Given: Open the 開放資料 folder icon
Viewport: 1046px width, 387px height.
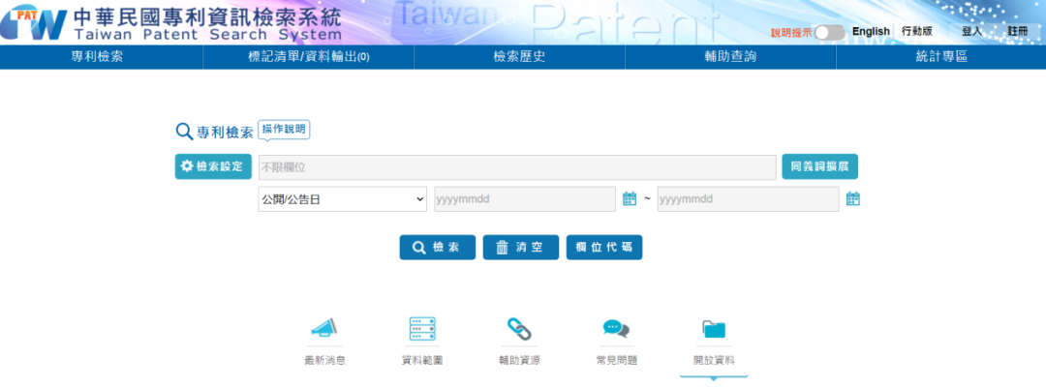Looking at the screenshot, I should tap(714, 329).
